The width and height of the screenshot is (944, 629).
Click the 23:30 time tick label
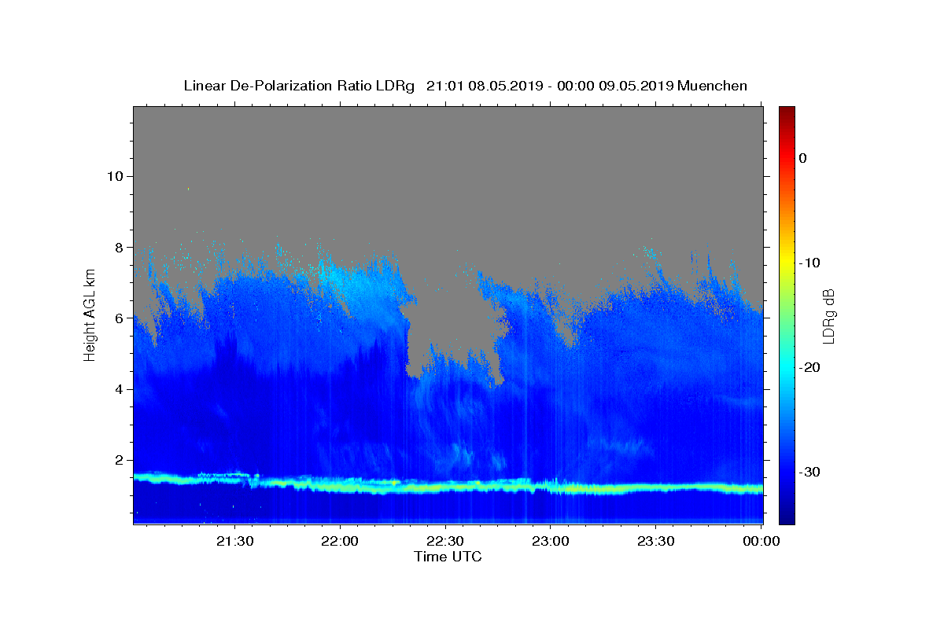pos(655,541)
